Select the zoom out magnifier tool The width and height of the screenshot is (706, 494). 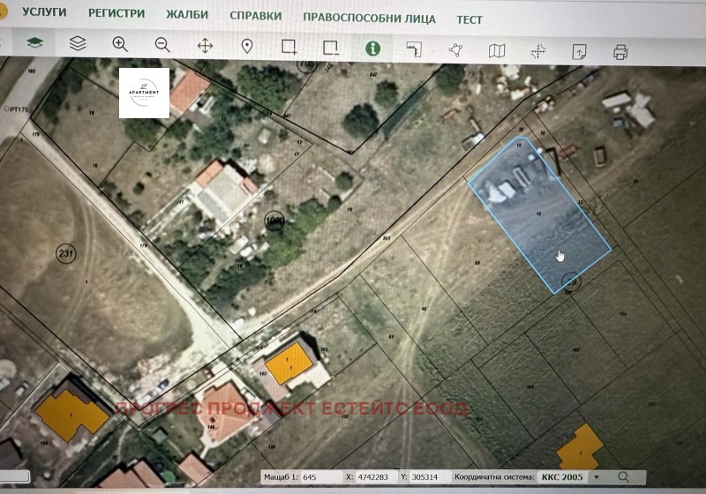pos(162,44)
